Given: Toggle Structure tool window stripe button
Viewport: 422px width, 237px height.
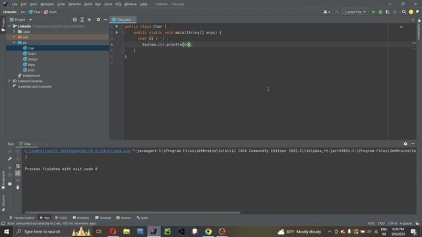Looking at the screenshot, I should pyautogui.click(x=3, y=203).
